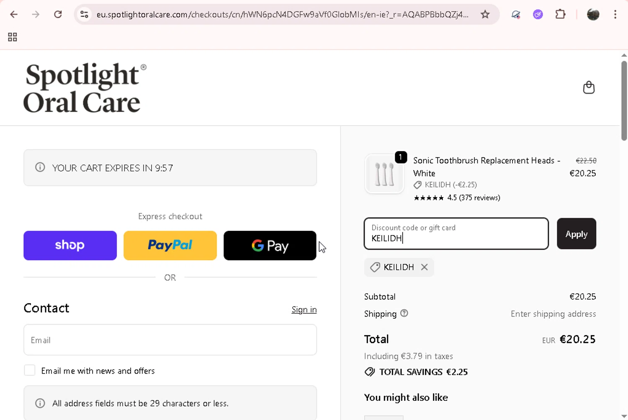The width and height of the screenshot is (628, 420).
Task: Click the struck-through €22.50 price
Action: click(x=586, y=161)
